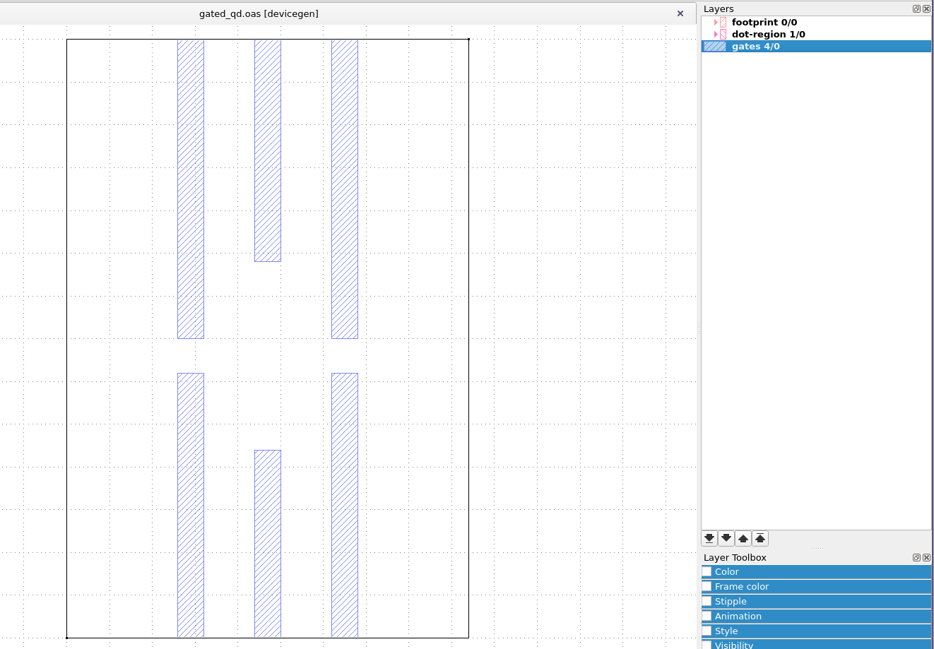
Task: Toggle the Color section checkbox
Action: [707, 571]
